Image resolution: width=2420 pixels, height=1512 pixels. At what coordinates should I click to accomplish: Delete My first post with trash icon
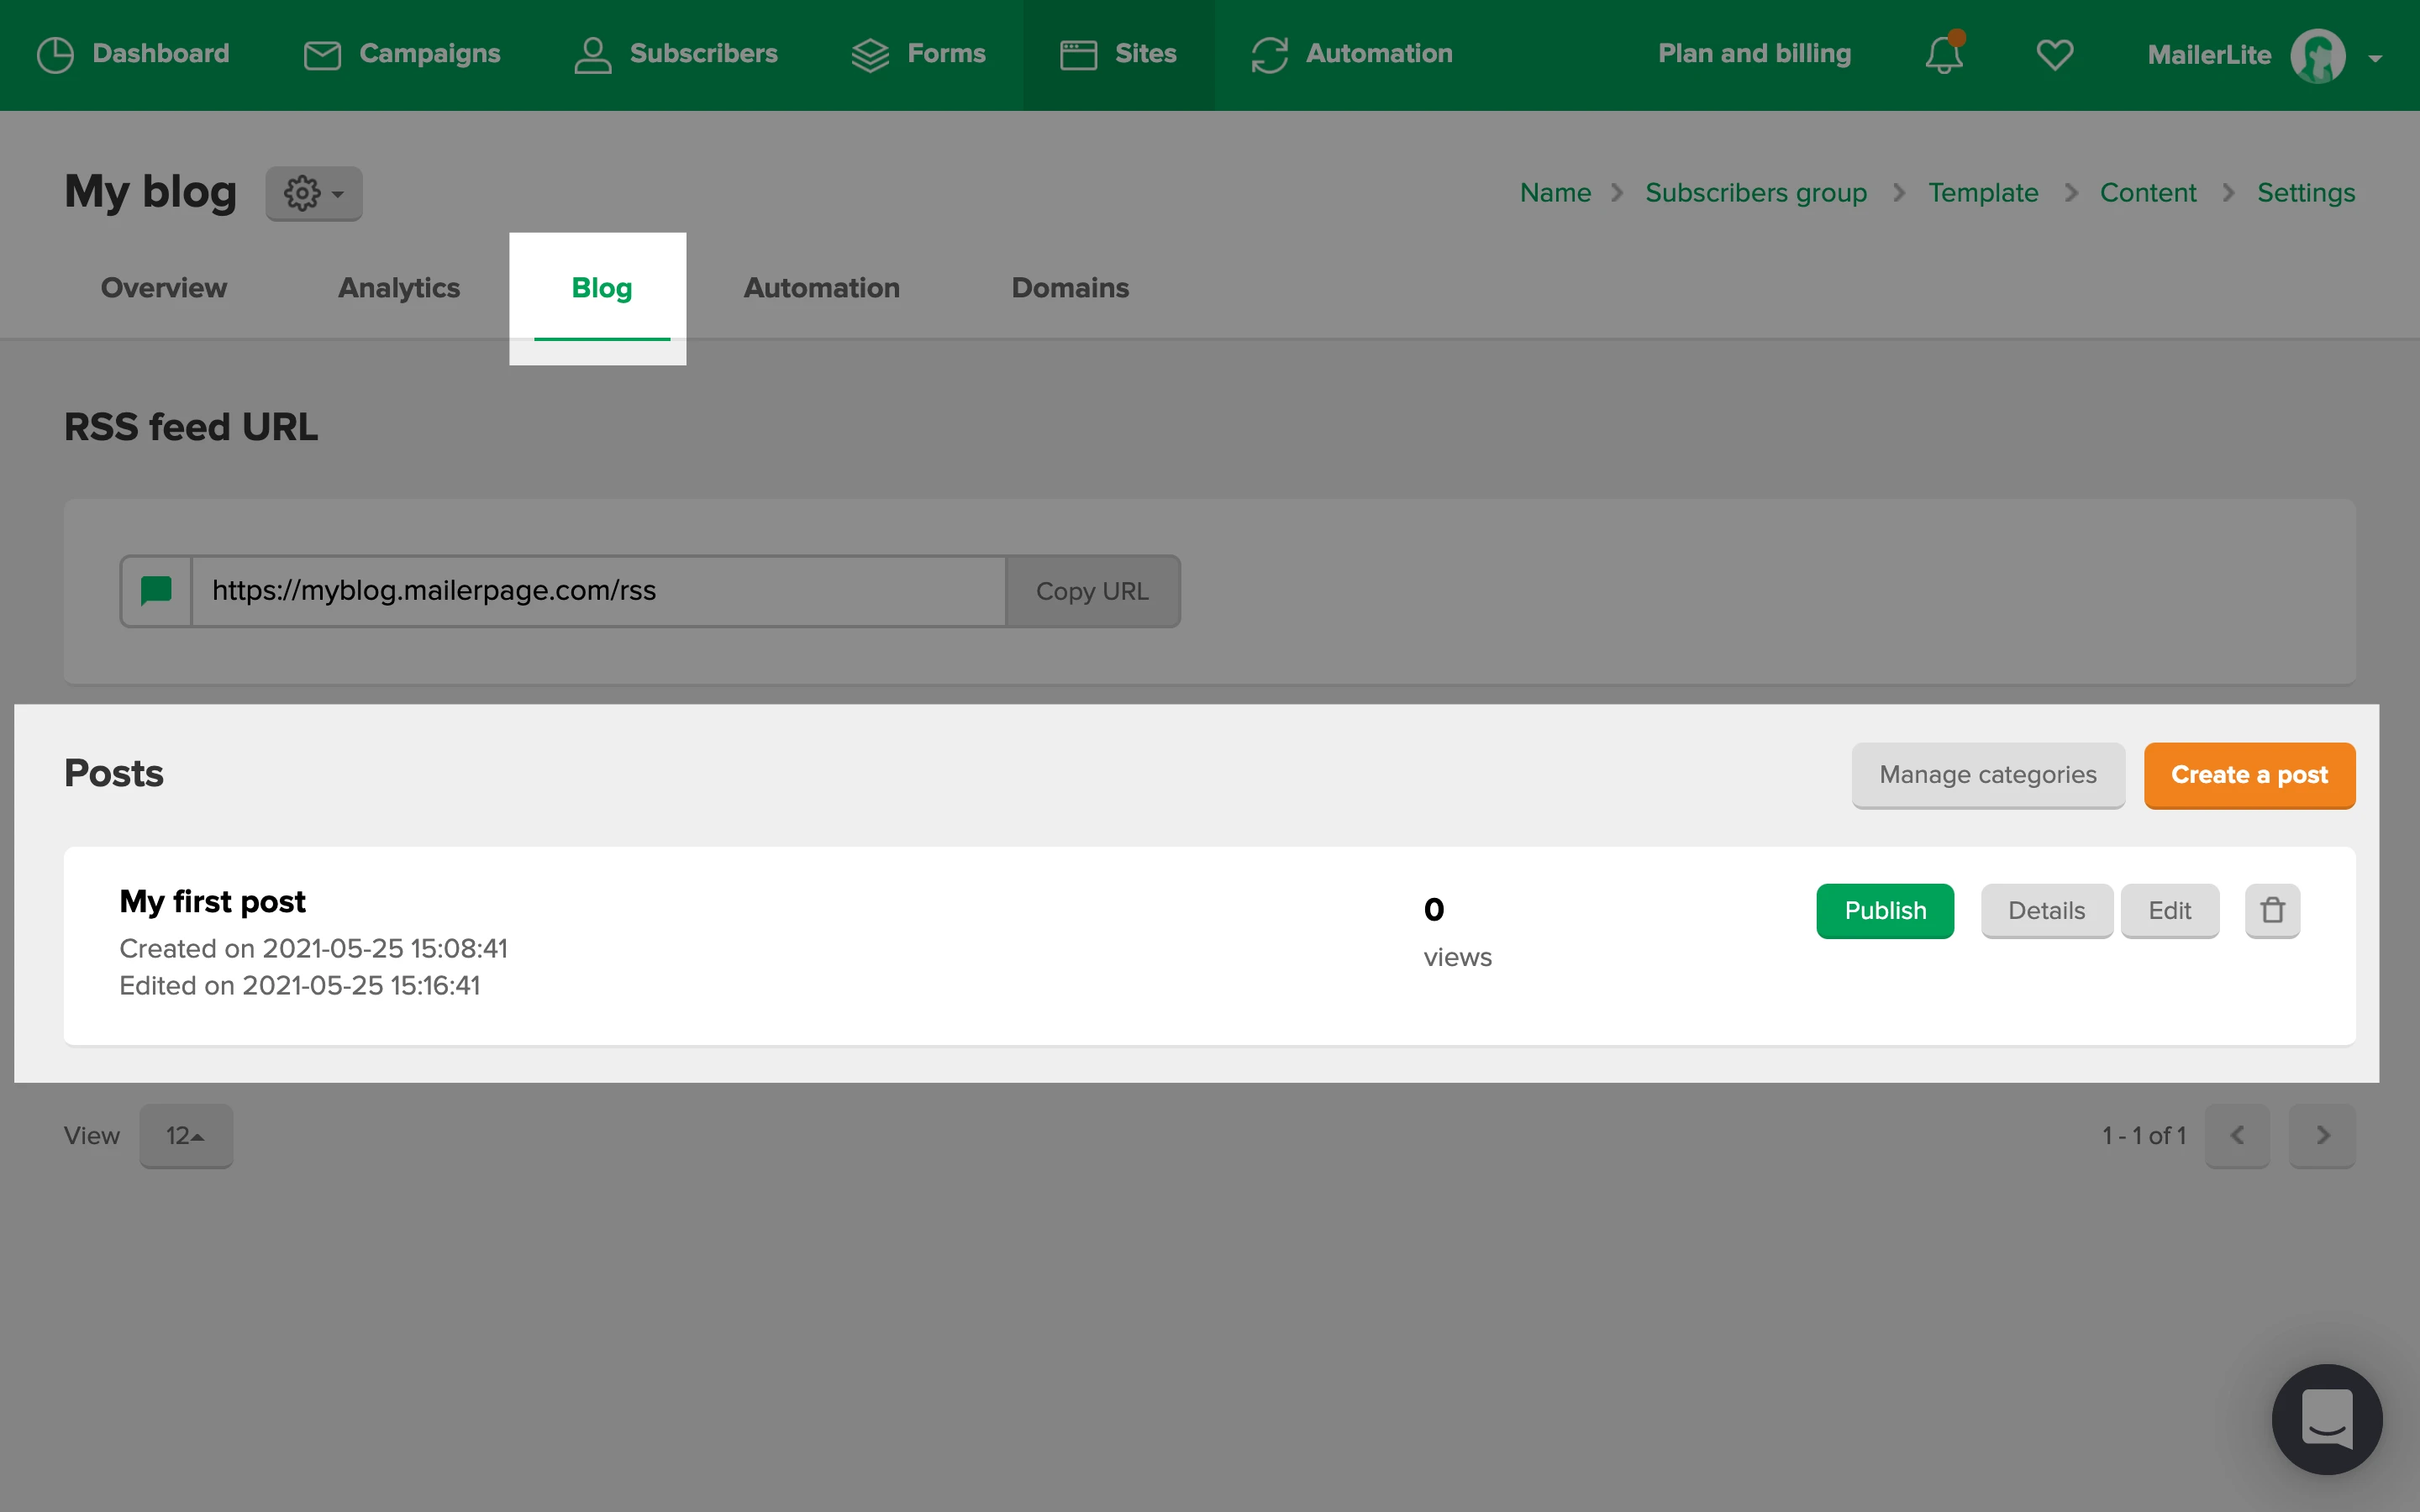[2272, 910]
